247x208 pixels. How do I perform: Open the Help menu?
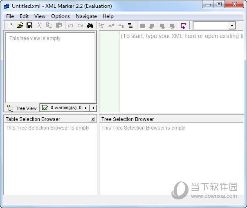coord(108,16)
